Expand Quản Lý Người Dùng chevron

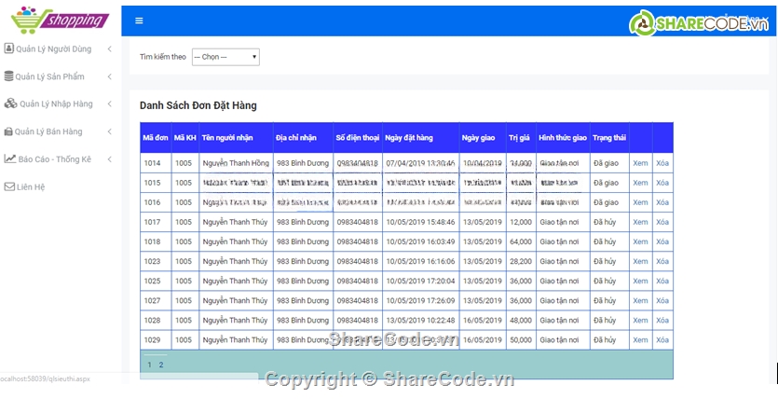[109, 48]
